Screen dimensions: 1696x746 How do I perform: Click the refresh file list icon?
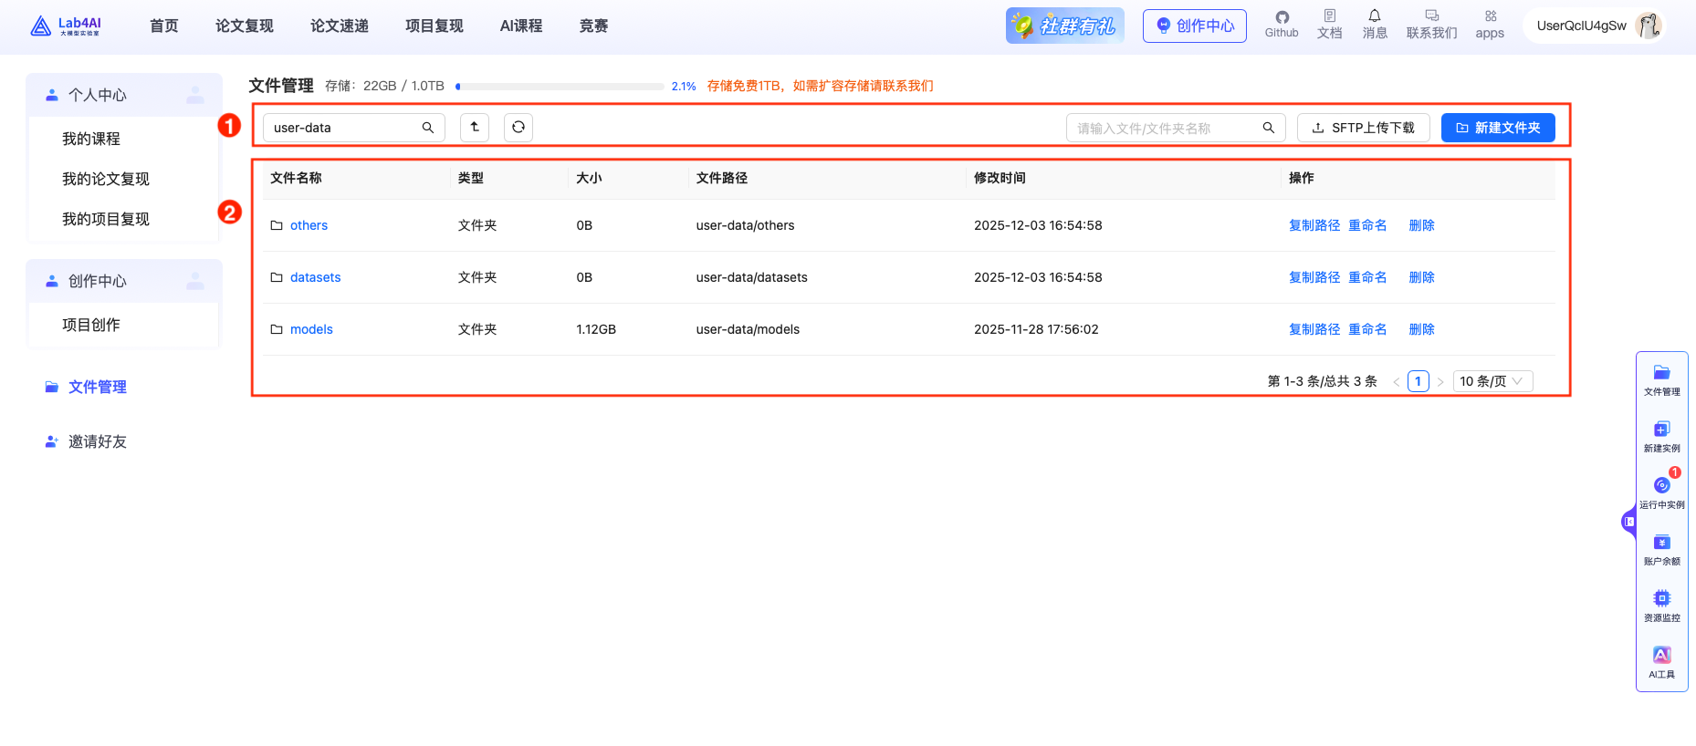pyautogui.click(x=518, y=128)
